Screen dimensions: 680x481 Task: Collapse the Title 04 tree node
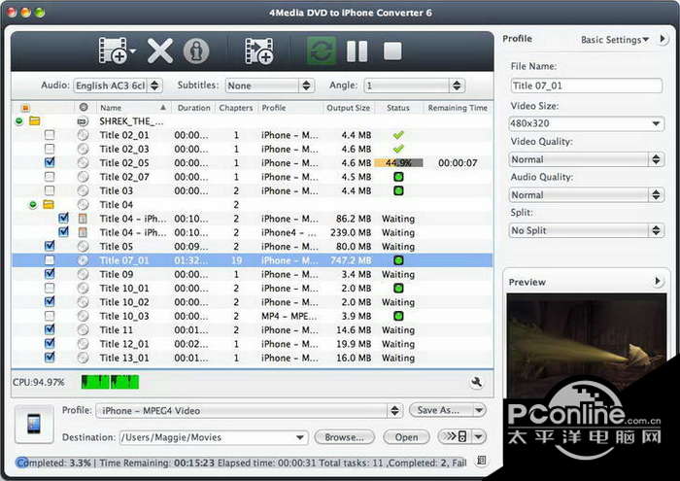33,204
